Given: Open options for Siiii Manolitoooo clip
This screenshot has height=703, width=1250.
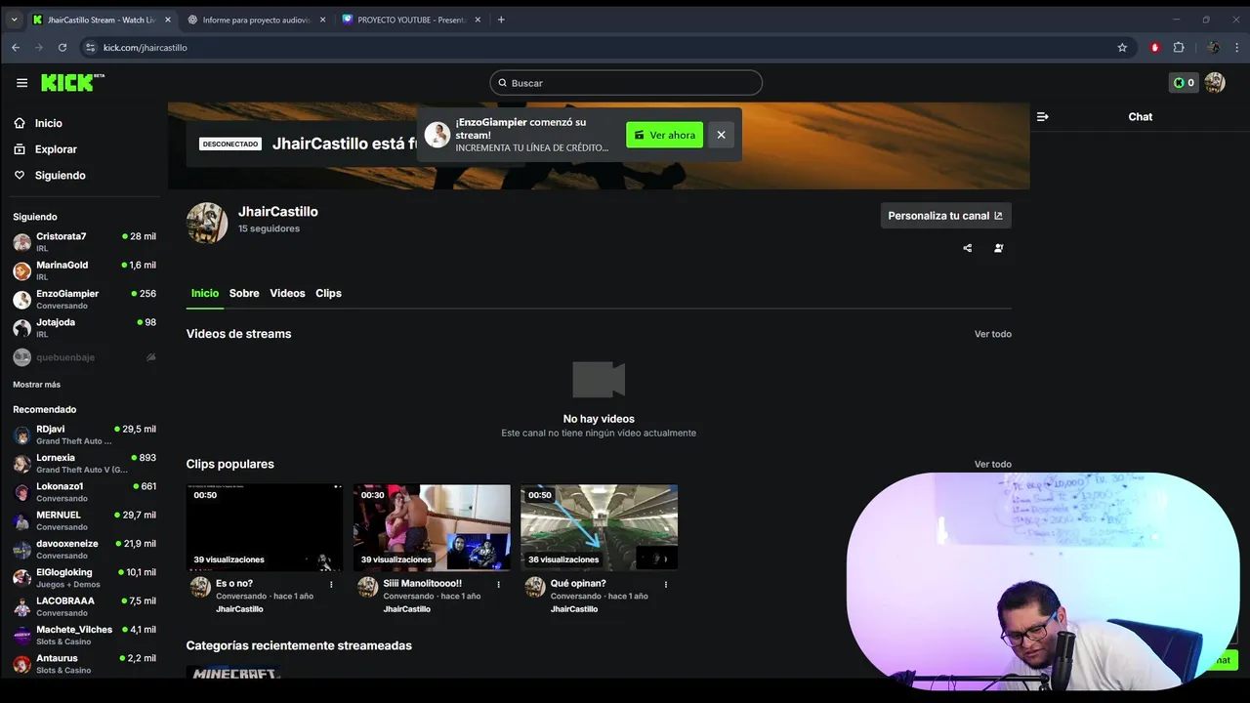Looking at the screenshot, I should point(499,585).
